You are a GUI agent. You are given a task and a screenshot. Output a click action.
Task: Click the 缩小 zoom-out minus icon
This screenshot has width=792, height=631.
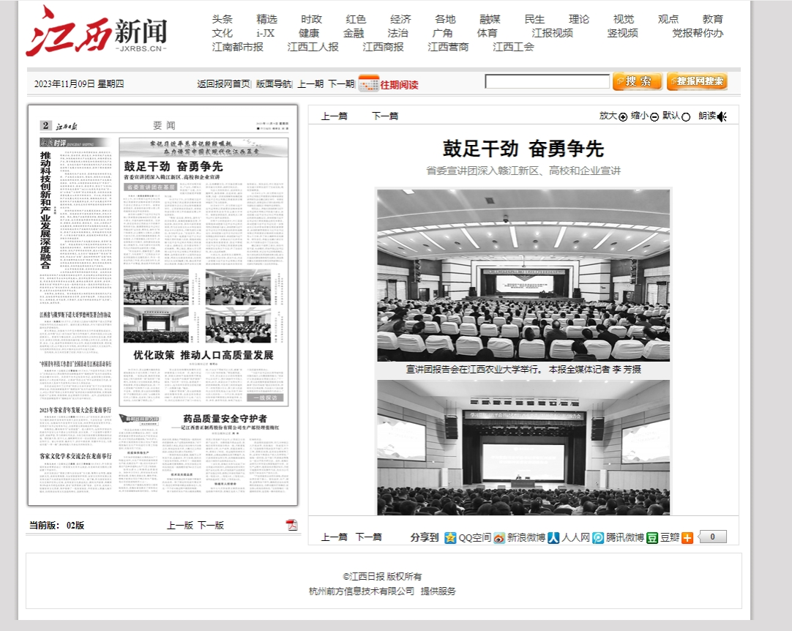coord(654,117)
